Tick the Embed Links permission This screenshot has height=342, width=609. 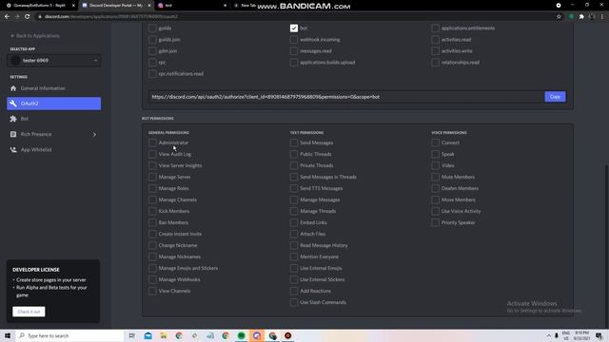coord(294,222)
